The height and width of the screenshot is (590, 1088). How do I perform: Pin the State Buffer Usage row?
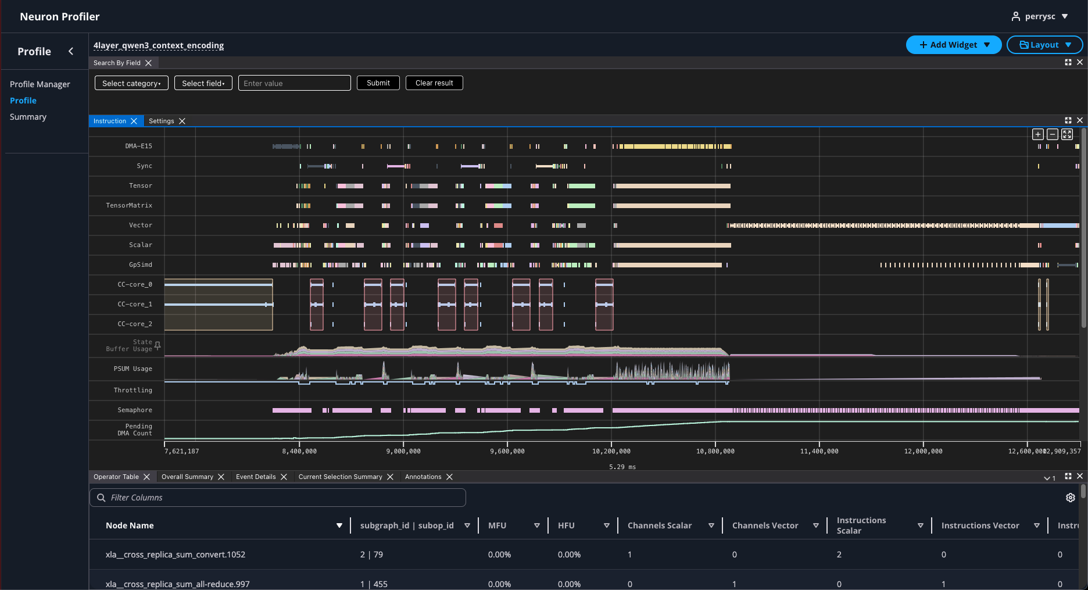pyautogui.click(x=157, y=345)
